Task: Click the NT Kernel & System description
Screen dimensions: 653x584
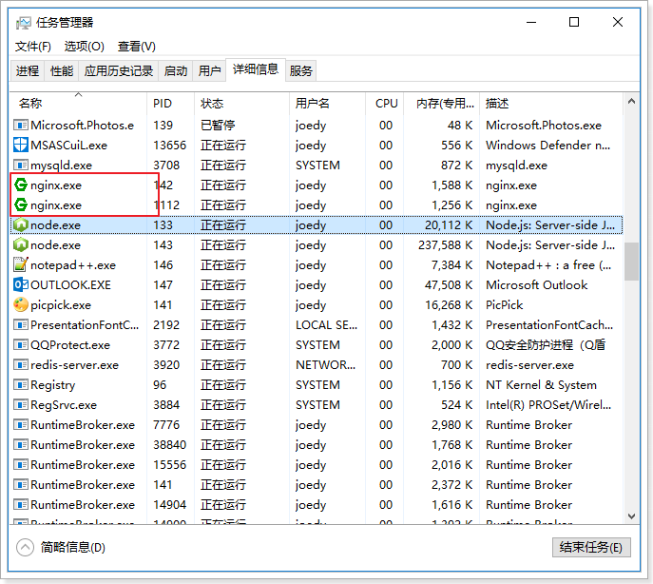Action: coord(542,385)
